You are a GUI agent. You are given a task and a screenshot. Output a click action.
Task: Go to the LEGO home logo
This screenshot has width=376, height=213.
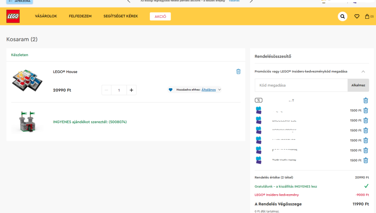pyautogui.click(x=13, y=16)
